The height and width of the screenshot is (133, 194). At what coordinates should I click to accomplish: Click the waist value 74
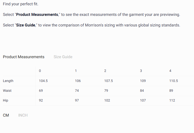click(x=77, y=91)
